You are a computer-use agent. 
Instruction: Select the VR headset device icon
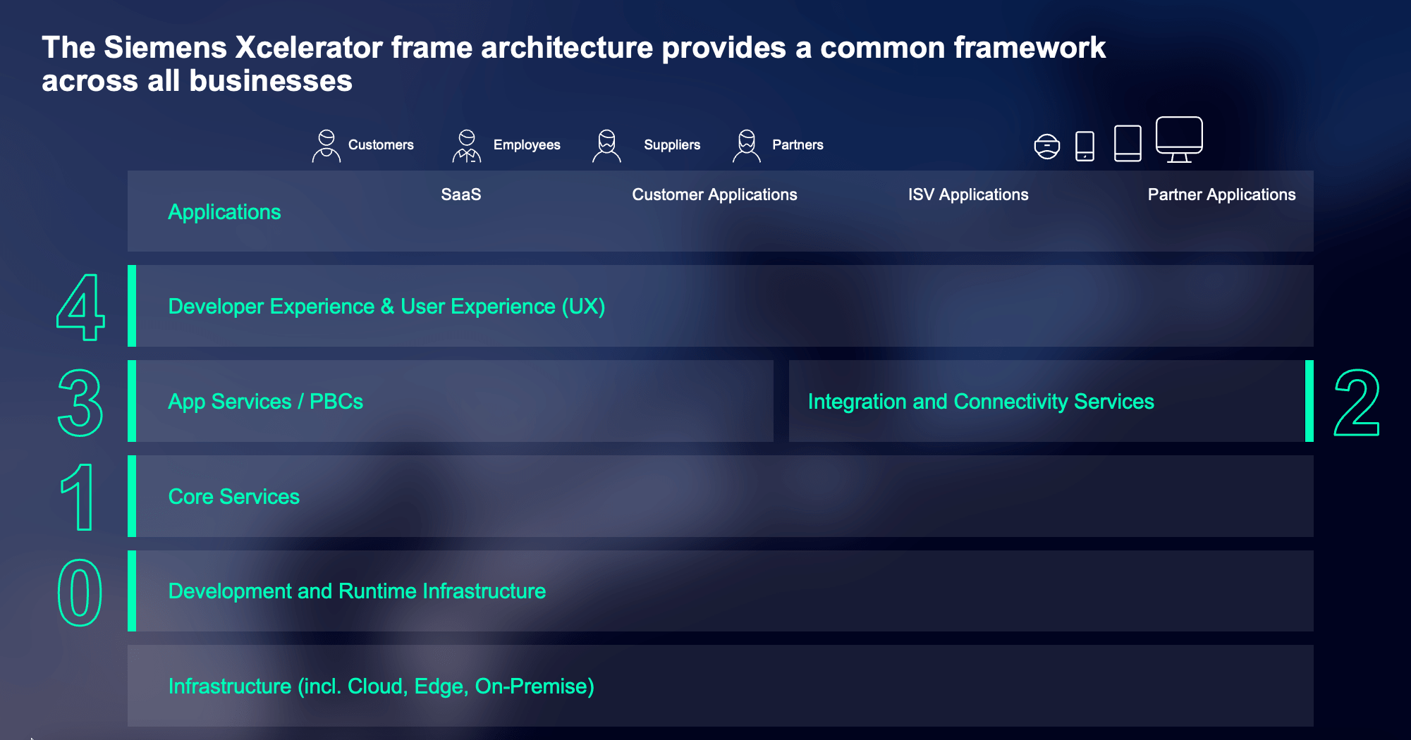click(1047, 147)
